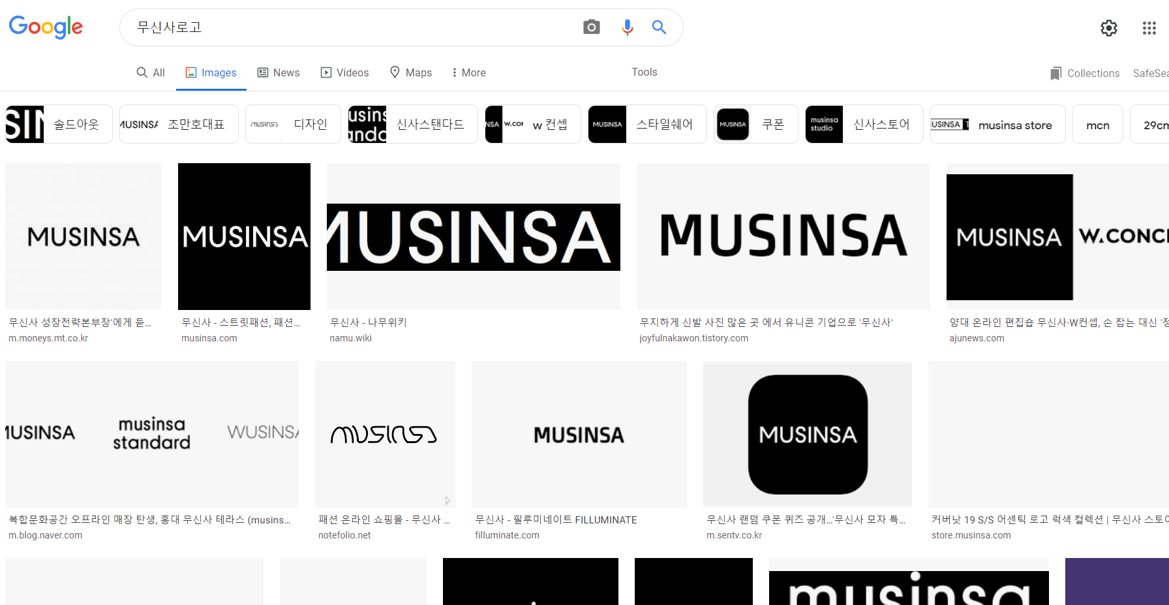
Task: Open quick settings gear icon
Action: point(1109,27)
